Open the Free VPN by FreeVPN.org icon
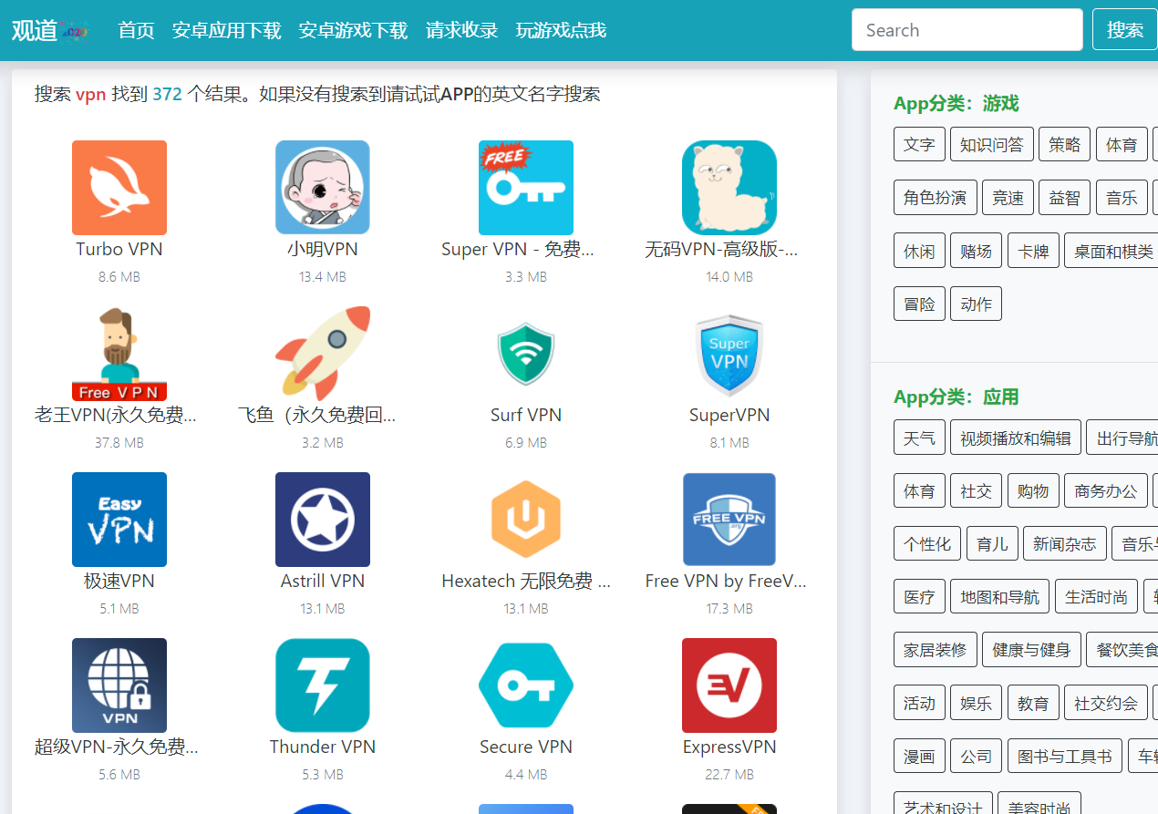 click(729, 520)
